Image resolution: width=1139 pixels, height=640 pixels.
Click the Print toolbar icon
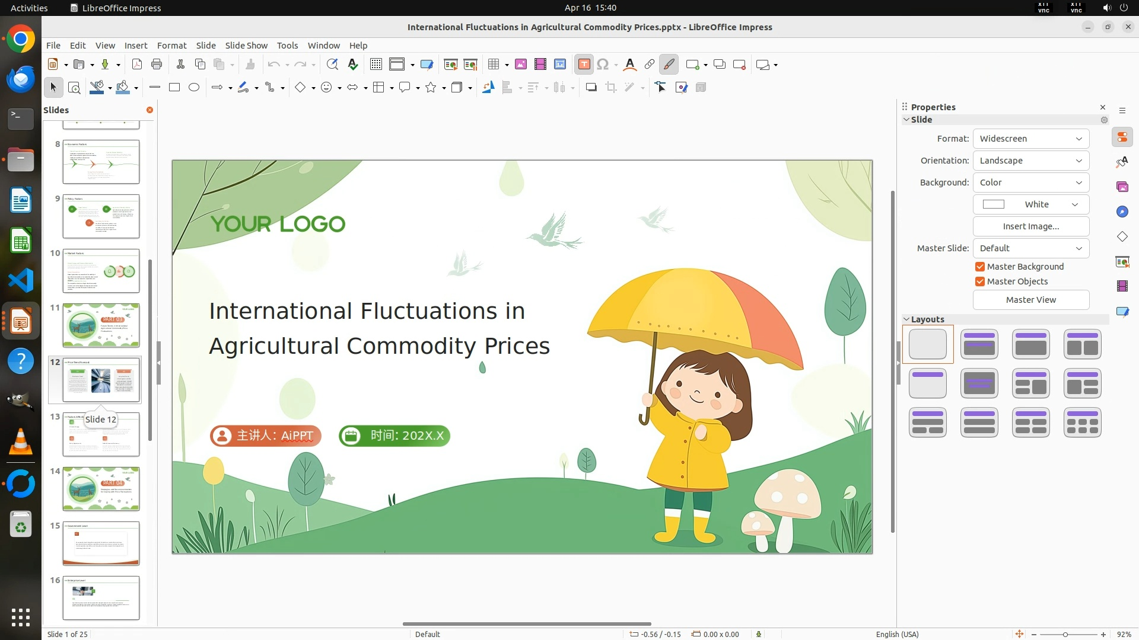pos(157,65)
